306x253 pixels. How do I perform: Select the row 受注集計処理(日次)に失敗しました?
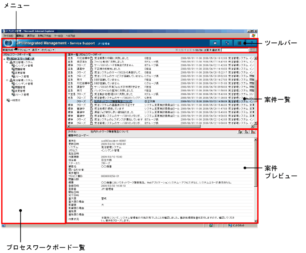pos(161,94)
